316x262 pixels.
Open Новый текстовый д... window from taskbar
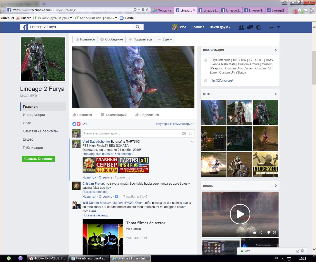pos(89,258)
